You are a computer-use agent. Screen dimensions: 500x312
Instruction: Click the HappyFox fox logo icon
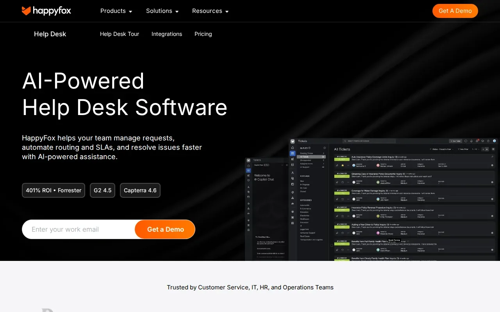[x=26, y=11]
